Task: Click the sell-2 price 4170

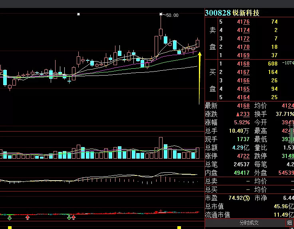Action: [x=243, y=47]
